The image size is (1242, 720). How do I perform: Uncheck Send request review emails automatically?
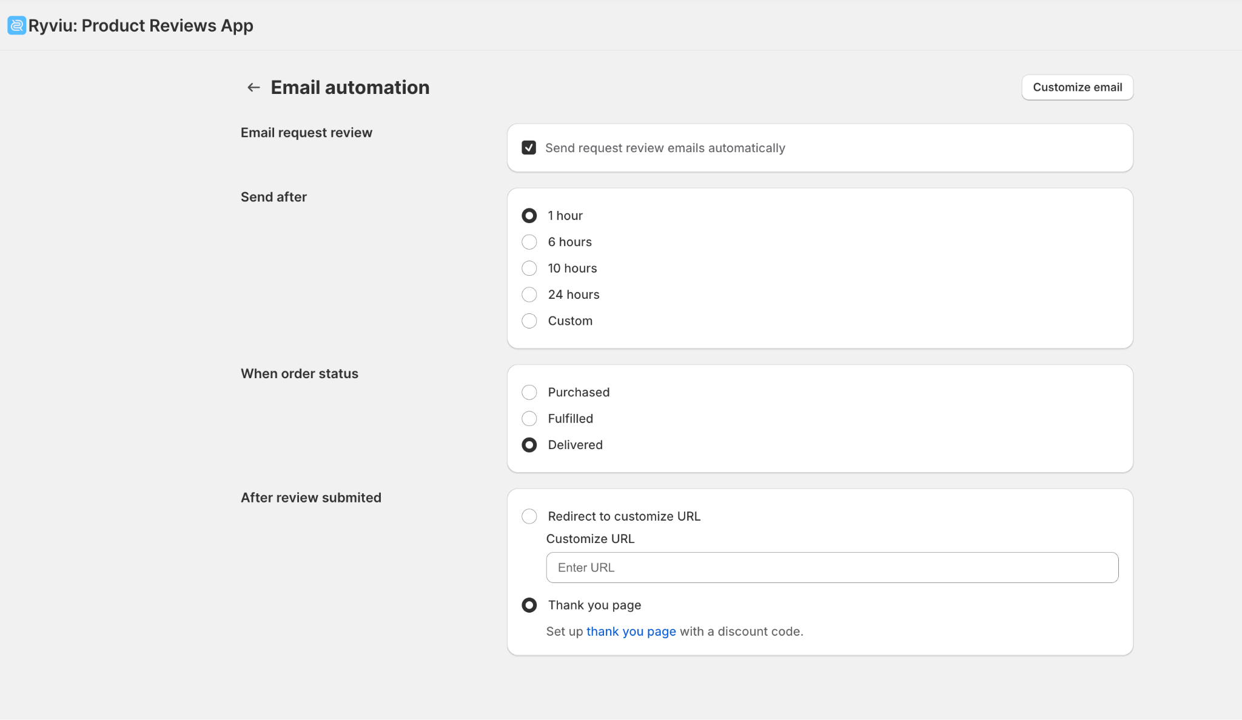(529, 148)
